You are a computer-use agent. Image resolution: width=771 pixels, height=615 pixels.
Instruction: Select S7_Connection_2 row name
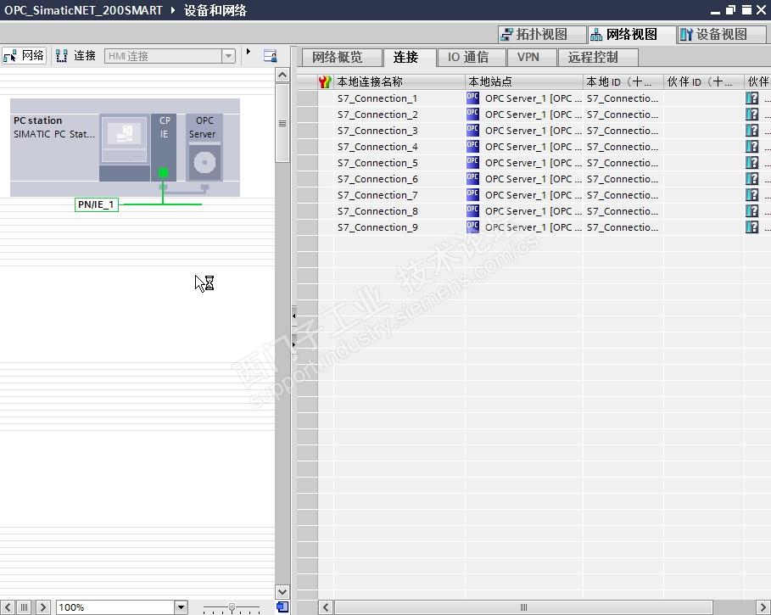[377, 115]
